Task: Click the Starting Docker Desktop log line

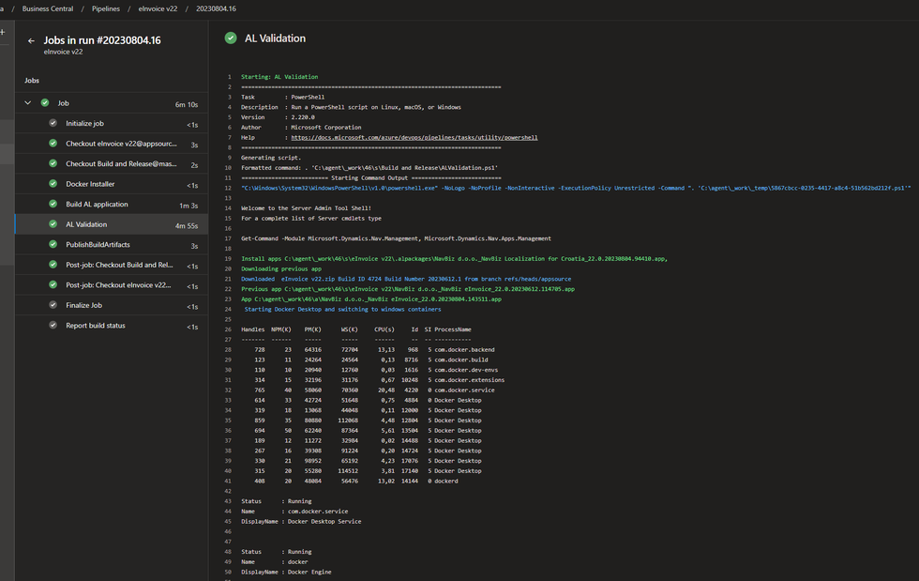Action: pos(343,310)
